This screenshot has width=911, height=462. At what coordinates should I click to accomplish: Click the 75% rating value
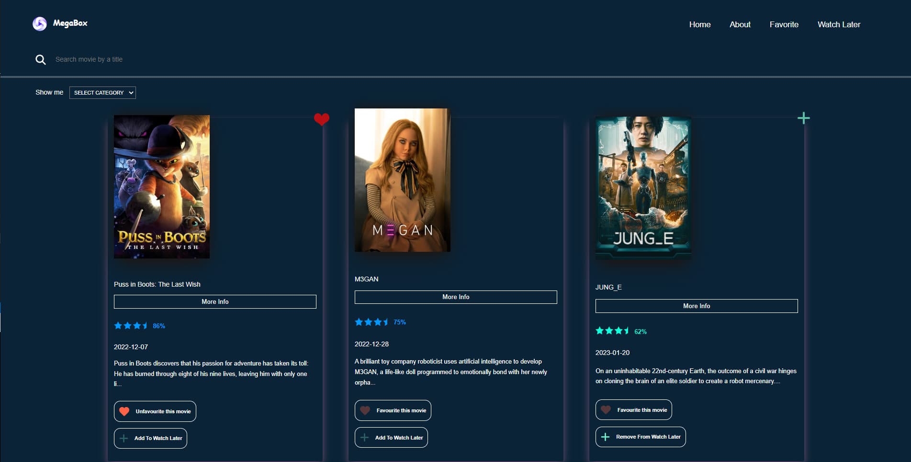pyautogui.click(x=400, y=322)
